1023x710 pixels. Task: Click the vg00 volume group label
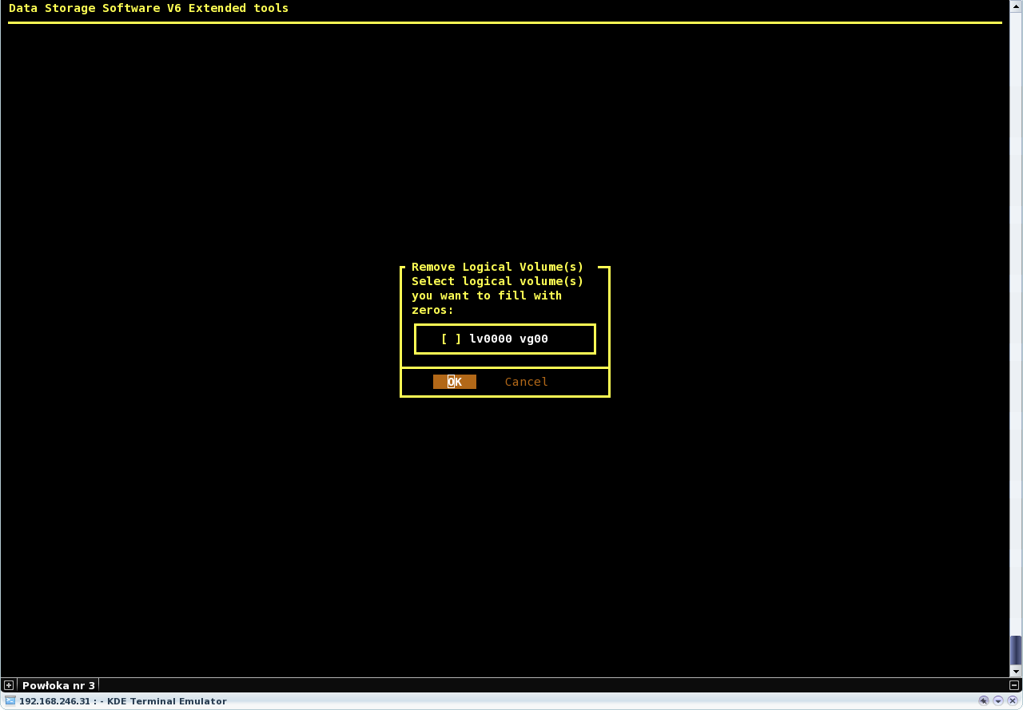click(534, 339)
